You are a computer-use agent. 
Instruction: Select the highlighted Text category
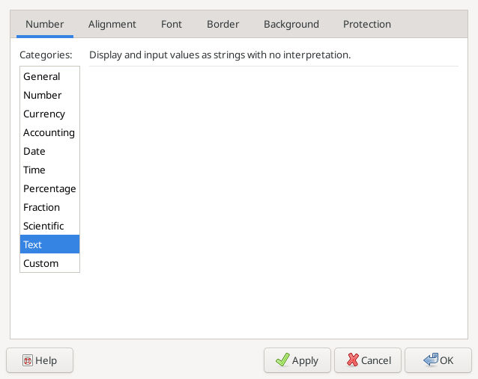tap(49, 244)
